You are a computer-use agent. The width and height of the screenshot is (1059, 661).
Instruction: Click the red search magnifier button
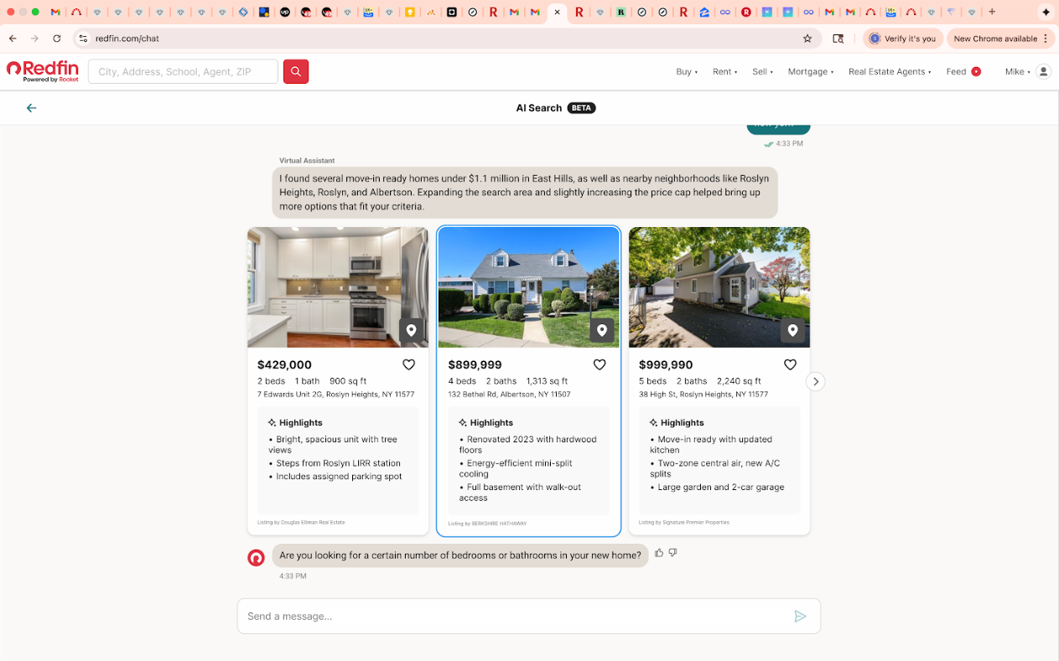tap(295, 71)
